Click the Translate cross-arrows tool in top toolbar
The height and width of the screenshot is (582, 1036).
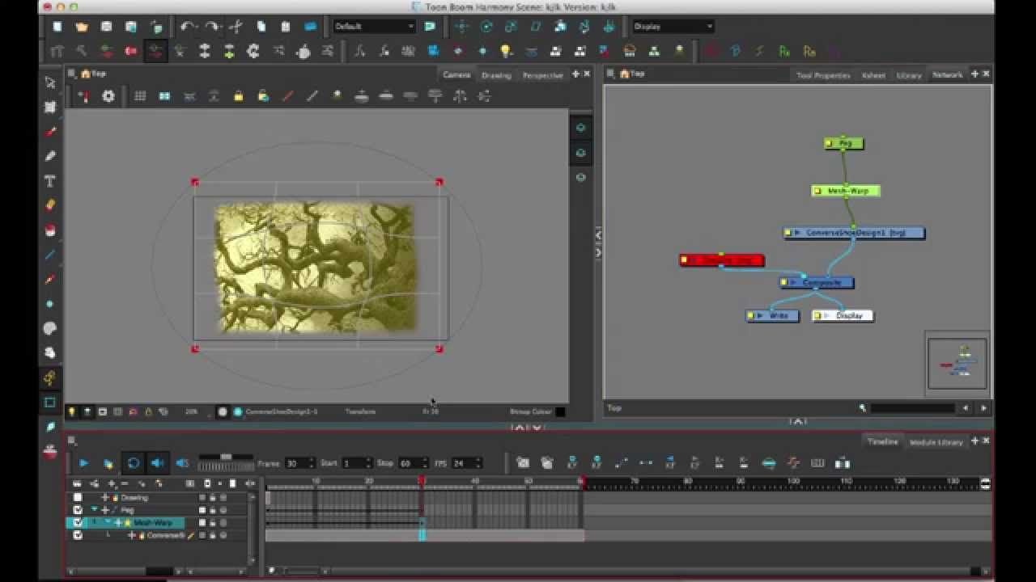(x=461, y=27)
